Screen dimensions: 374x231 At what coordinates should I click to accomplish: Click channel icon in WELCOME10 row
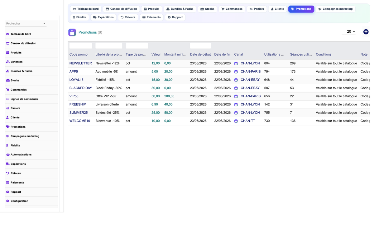pos(236,121)
